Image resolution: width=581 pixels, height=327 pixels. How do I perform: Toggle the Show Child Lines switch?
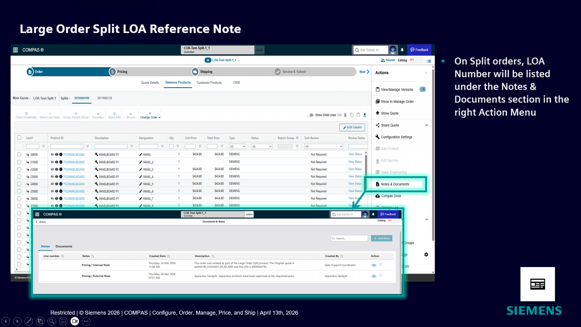[310, 115]
